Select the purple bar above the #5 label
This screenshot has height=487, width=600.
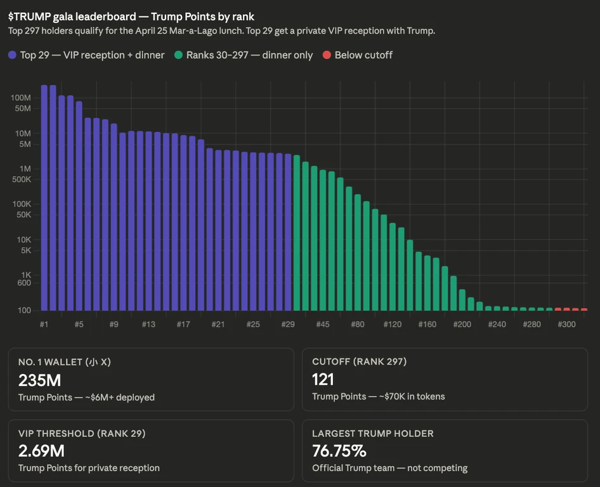click(x=79, y=206)
